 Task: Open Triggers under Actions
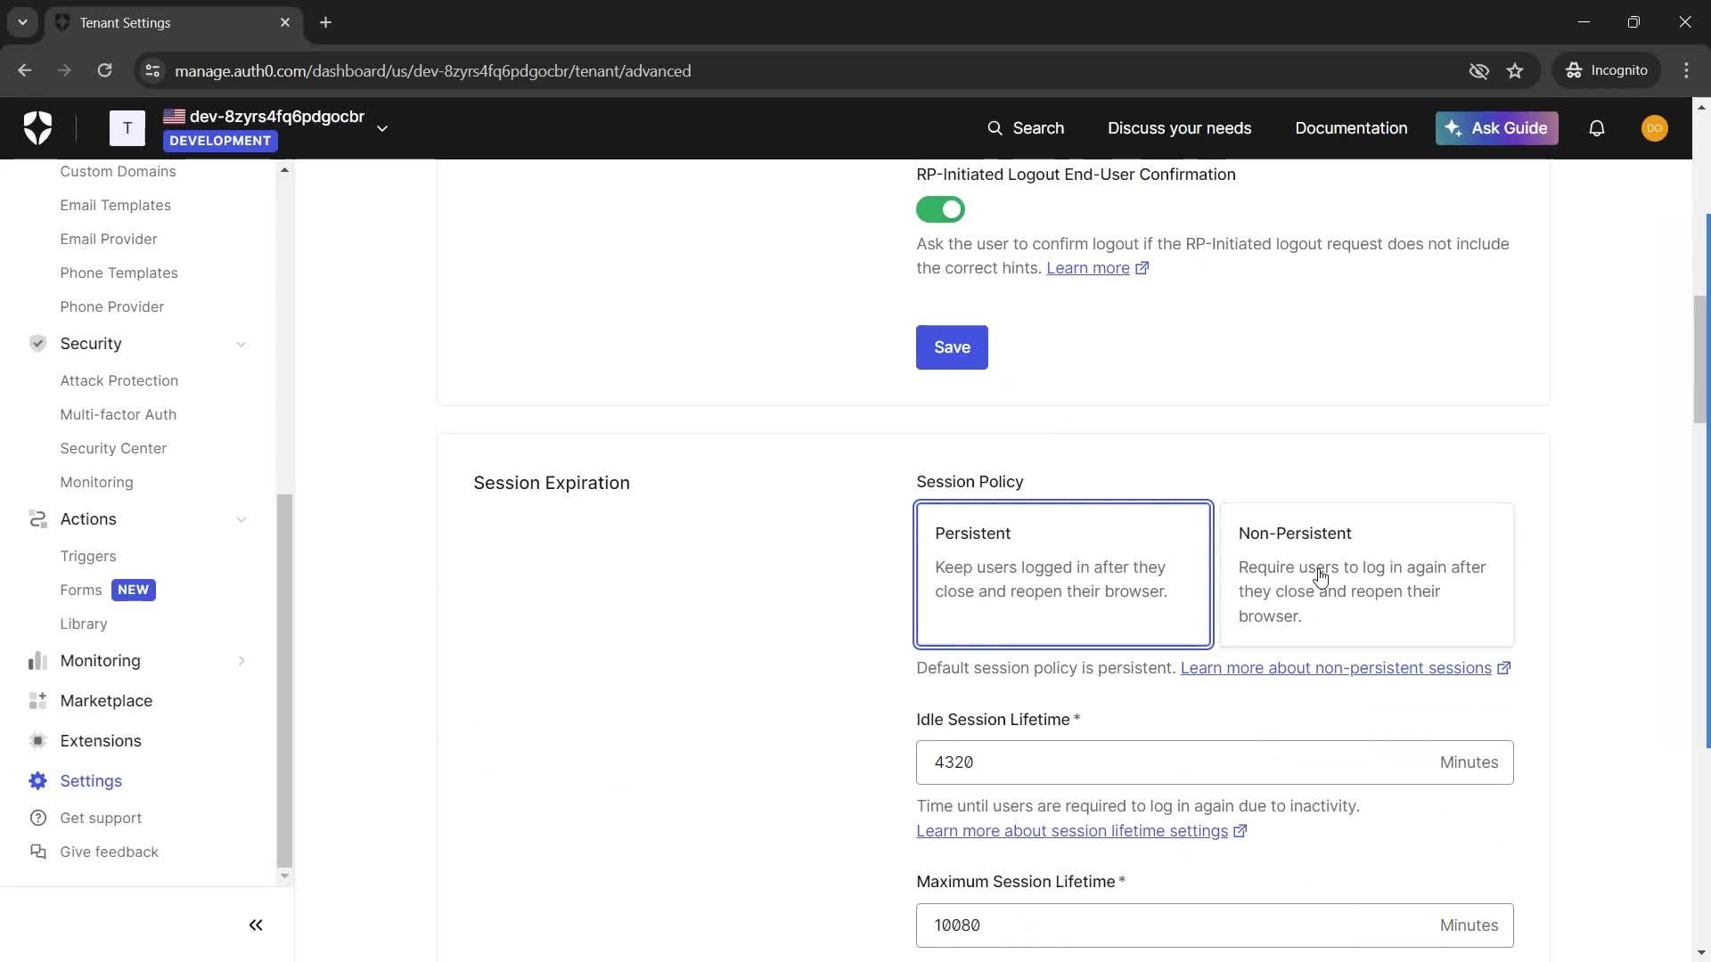pos(87,556)
